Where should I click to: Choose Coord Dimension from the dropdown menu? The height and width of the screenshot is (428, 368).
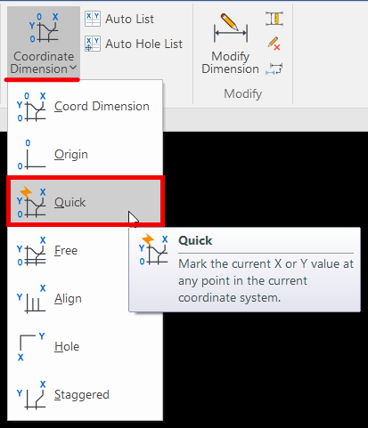pyautogui.click(x=86, y=107)
